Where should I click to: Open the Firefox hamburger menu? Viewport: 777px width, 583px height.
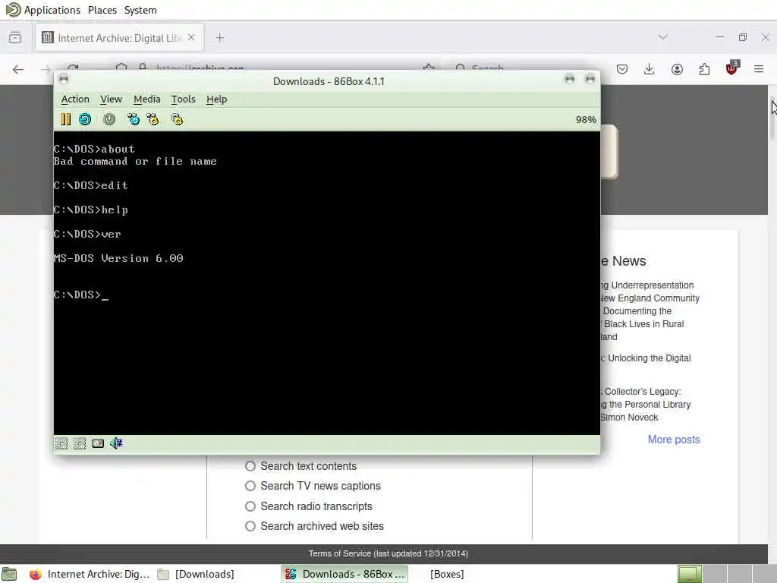click(x=759, y=69)
